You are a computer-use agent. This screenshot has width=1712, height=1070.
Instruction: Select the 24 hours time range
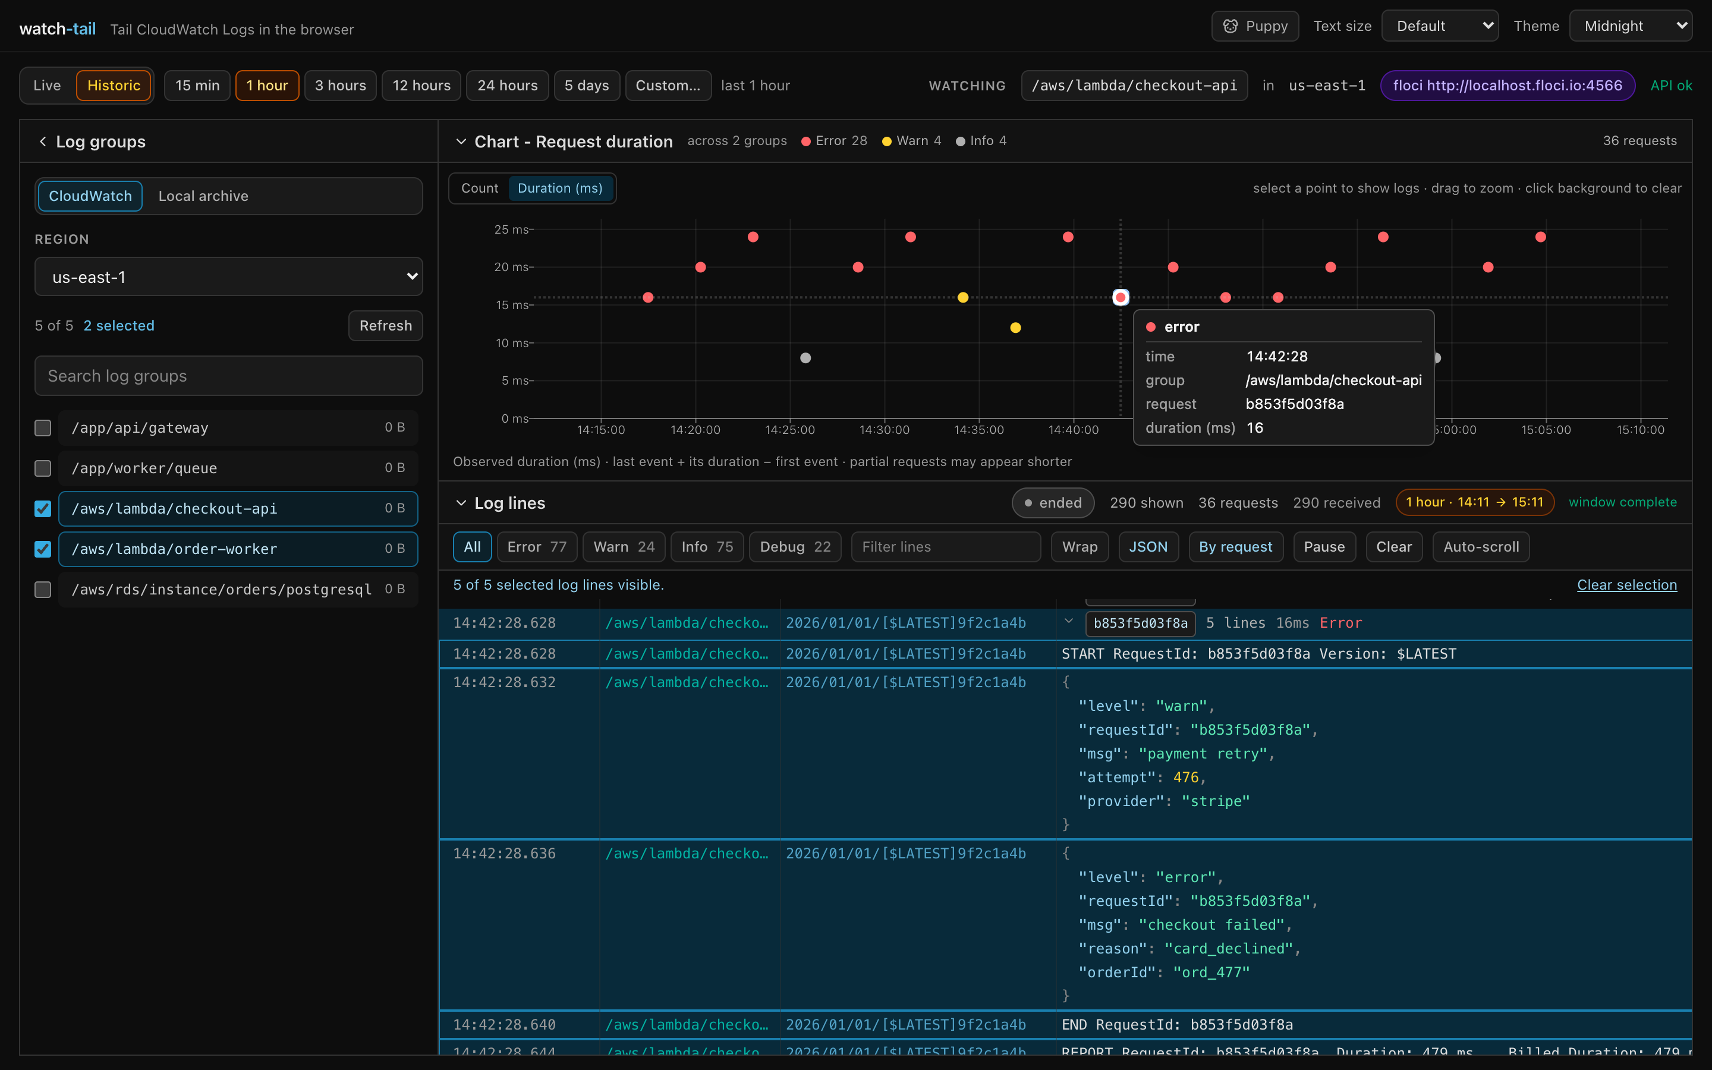tap(507, 86)
